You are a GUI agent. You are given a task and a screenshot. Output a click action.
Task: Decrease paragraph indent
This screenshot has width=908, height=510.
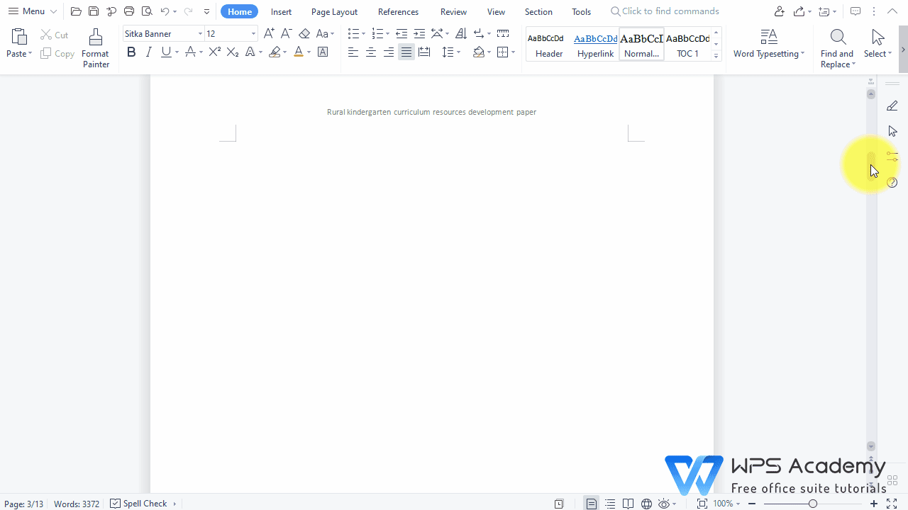tap(402, 33)
